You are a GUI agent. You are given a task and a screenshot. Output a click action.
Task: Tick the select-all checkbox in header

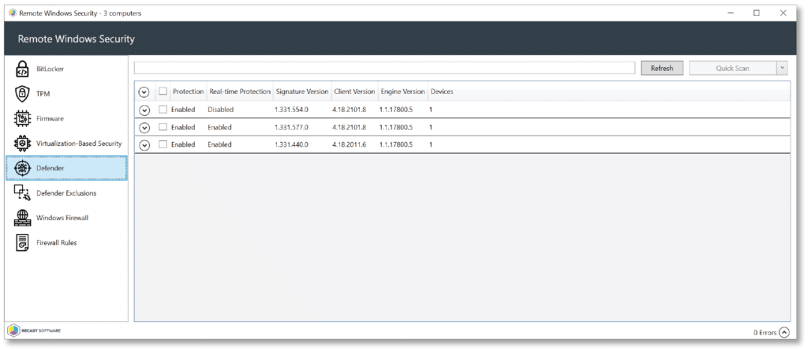point(163,91)
